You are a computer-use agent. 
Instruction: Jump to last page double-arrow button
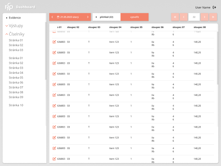pos(213,17)
